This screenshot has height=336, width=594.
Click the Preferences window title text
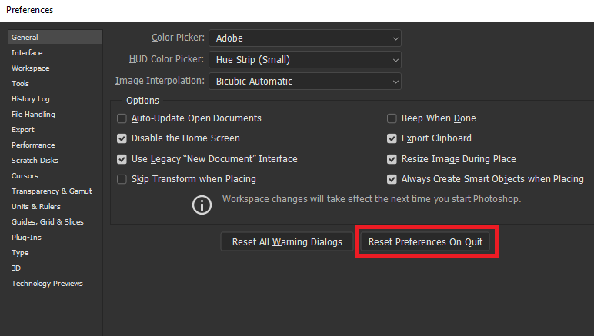[29, 10]
